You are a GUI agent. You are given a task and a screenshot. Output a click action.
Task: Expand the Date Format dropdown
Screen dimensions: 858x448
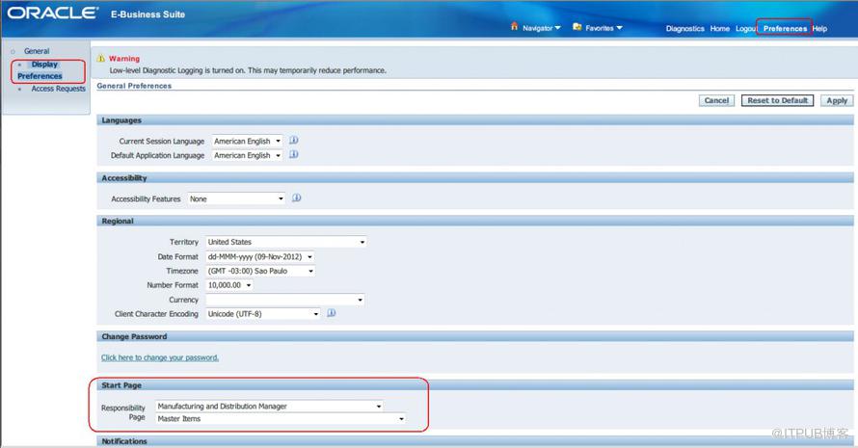tap(259, 257)
